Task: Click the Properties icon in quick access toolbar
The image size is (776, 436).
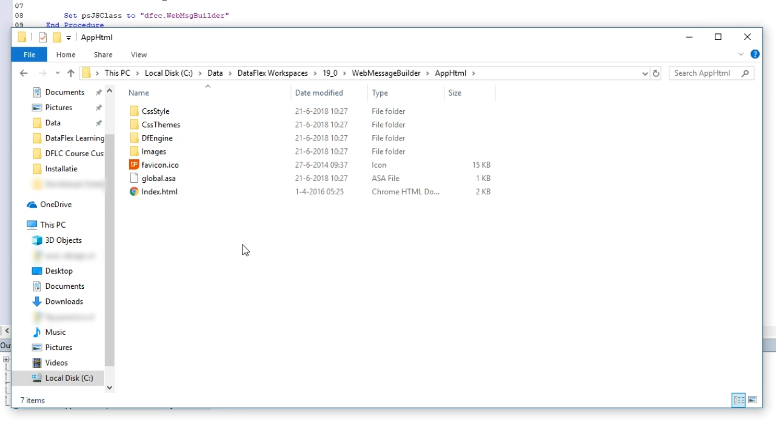Action: pos(42,38)
